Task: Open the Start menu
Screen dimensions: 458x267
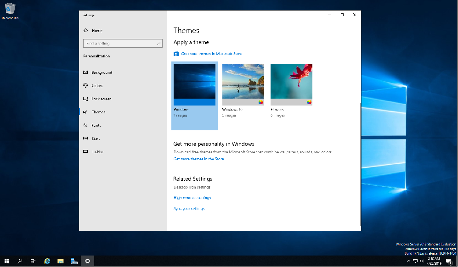Action: pyautogui.click(x=6, y=261)
